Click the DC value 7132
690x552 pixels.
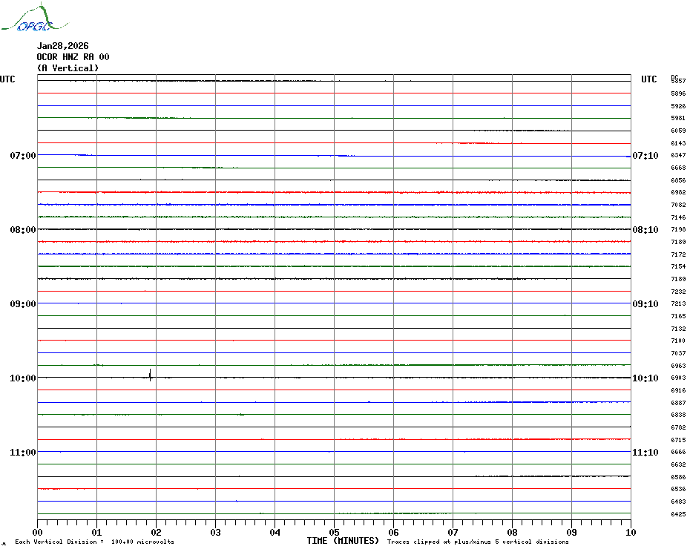(678, 329)
